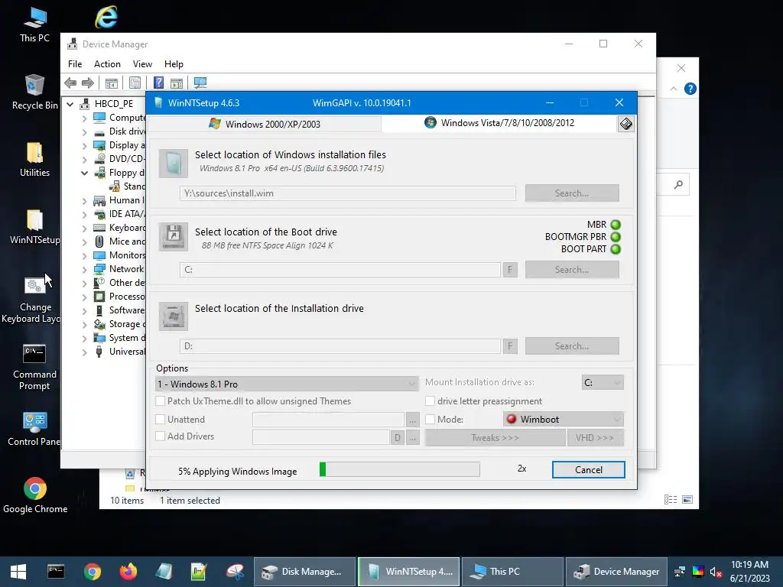Toggle the Mode checkbox
Viewport: 783px width, 587px height.
click(x=430, y=420)
